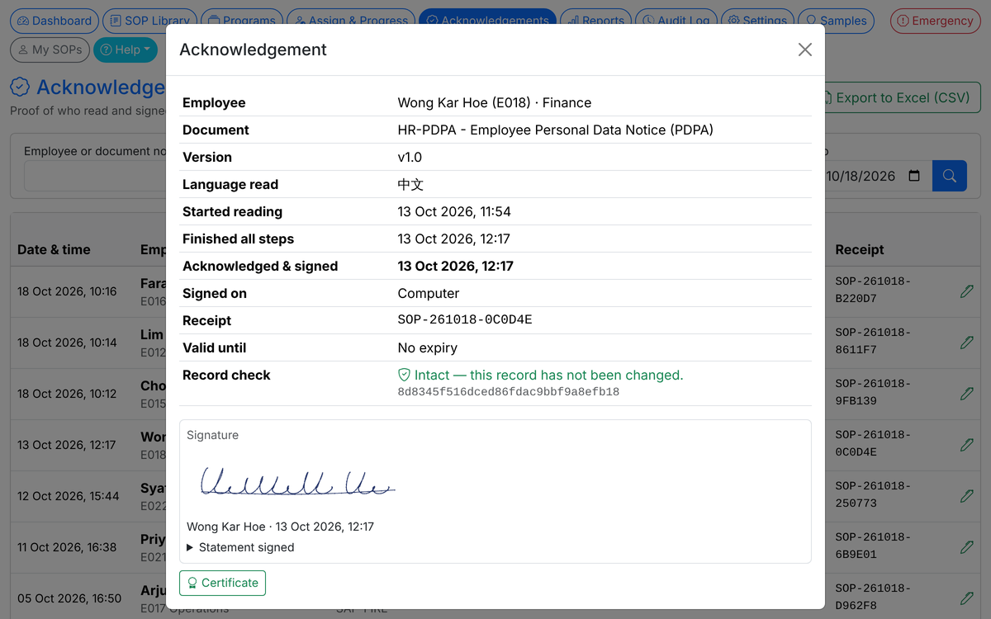
Task: Click receipt value SOP-261018-0C0D4E in dialog
Action: 465,320
